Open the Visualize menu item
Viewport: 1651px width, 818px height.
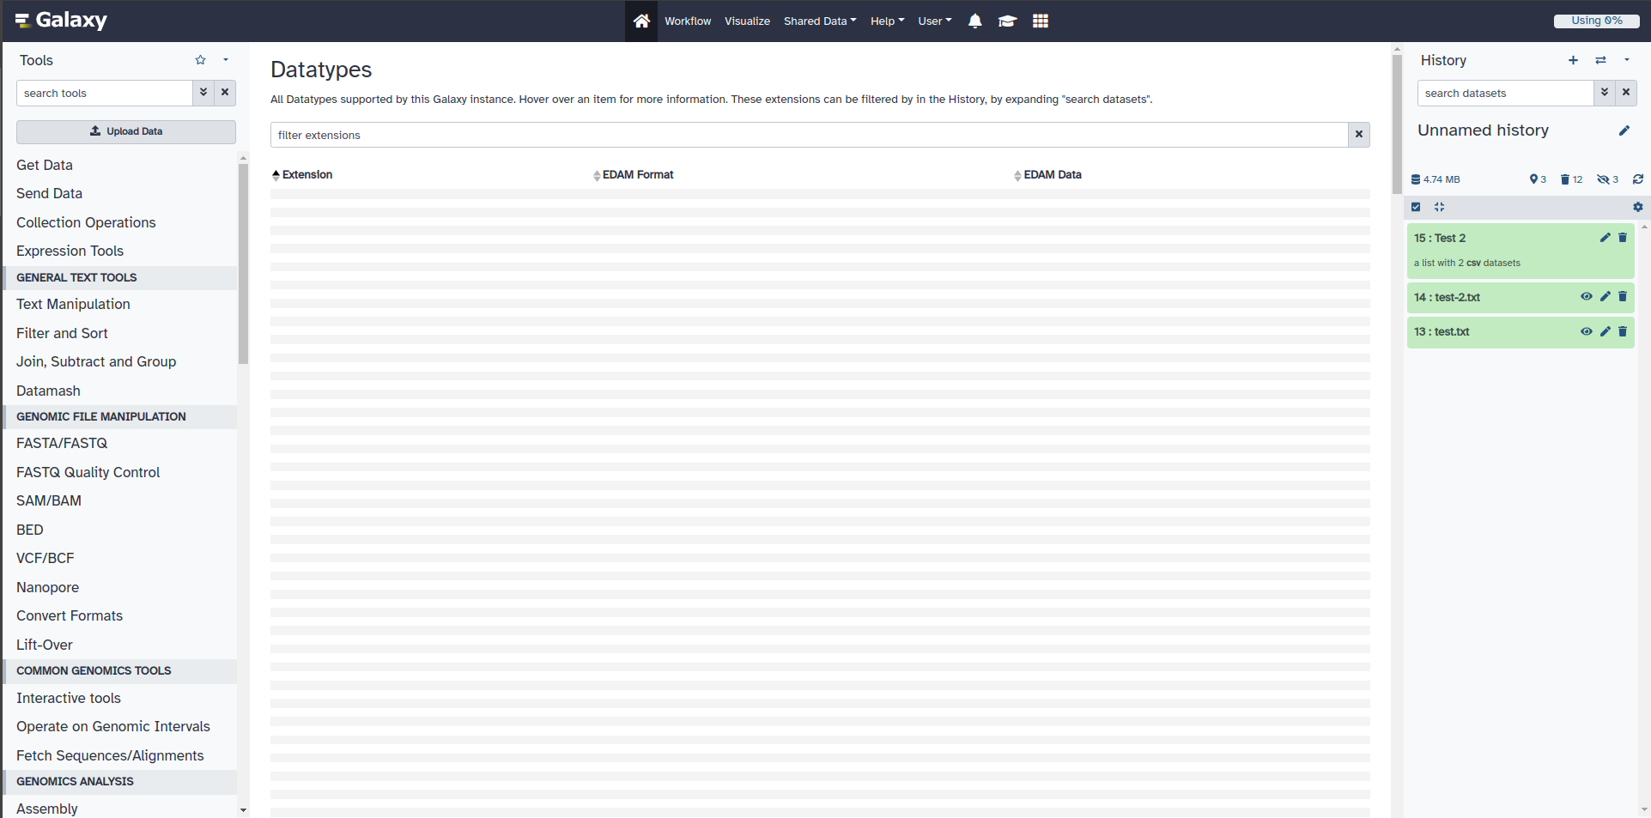coord(747,21)
